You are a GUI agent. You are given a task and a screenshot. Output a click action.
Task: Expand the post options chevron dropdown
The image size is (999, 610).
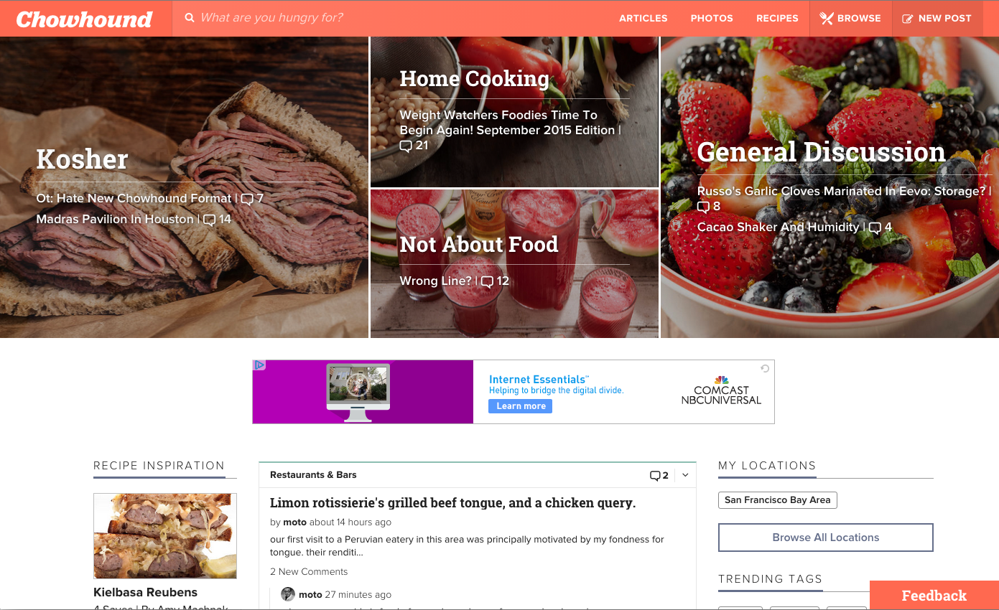(685, 475)
